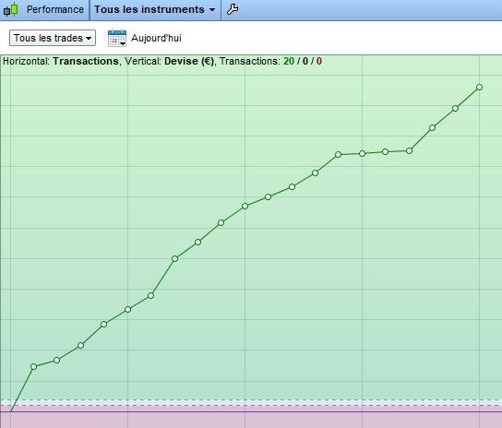
Task: Open the Tous les trades dropdown
Action: point(53,38)
